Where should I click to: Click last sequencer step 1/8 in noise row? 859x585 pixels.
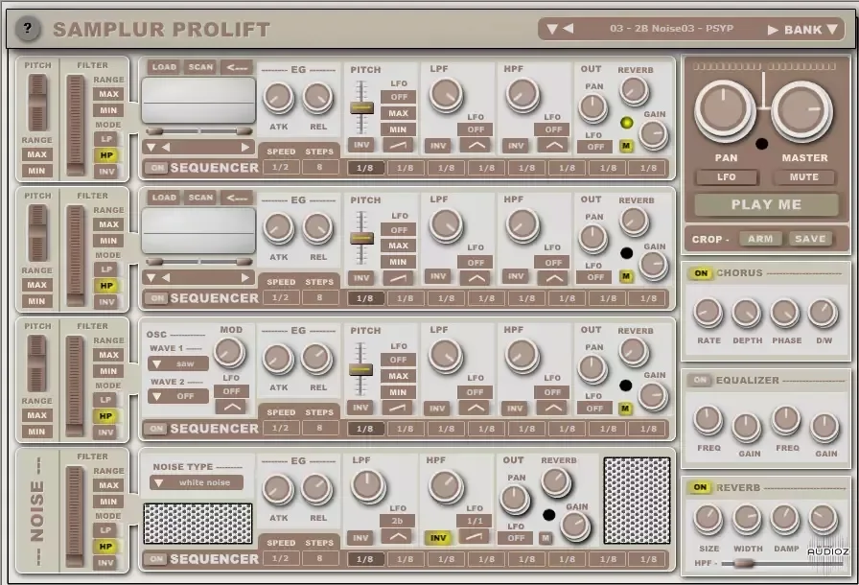(649, 559)
